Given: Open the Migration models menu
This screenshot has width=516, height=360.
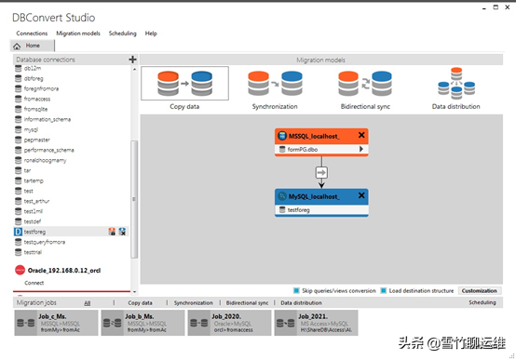Looking at the screenshot, I should pos(78,33).
